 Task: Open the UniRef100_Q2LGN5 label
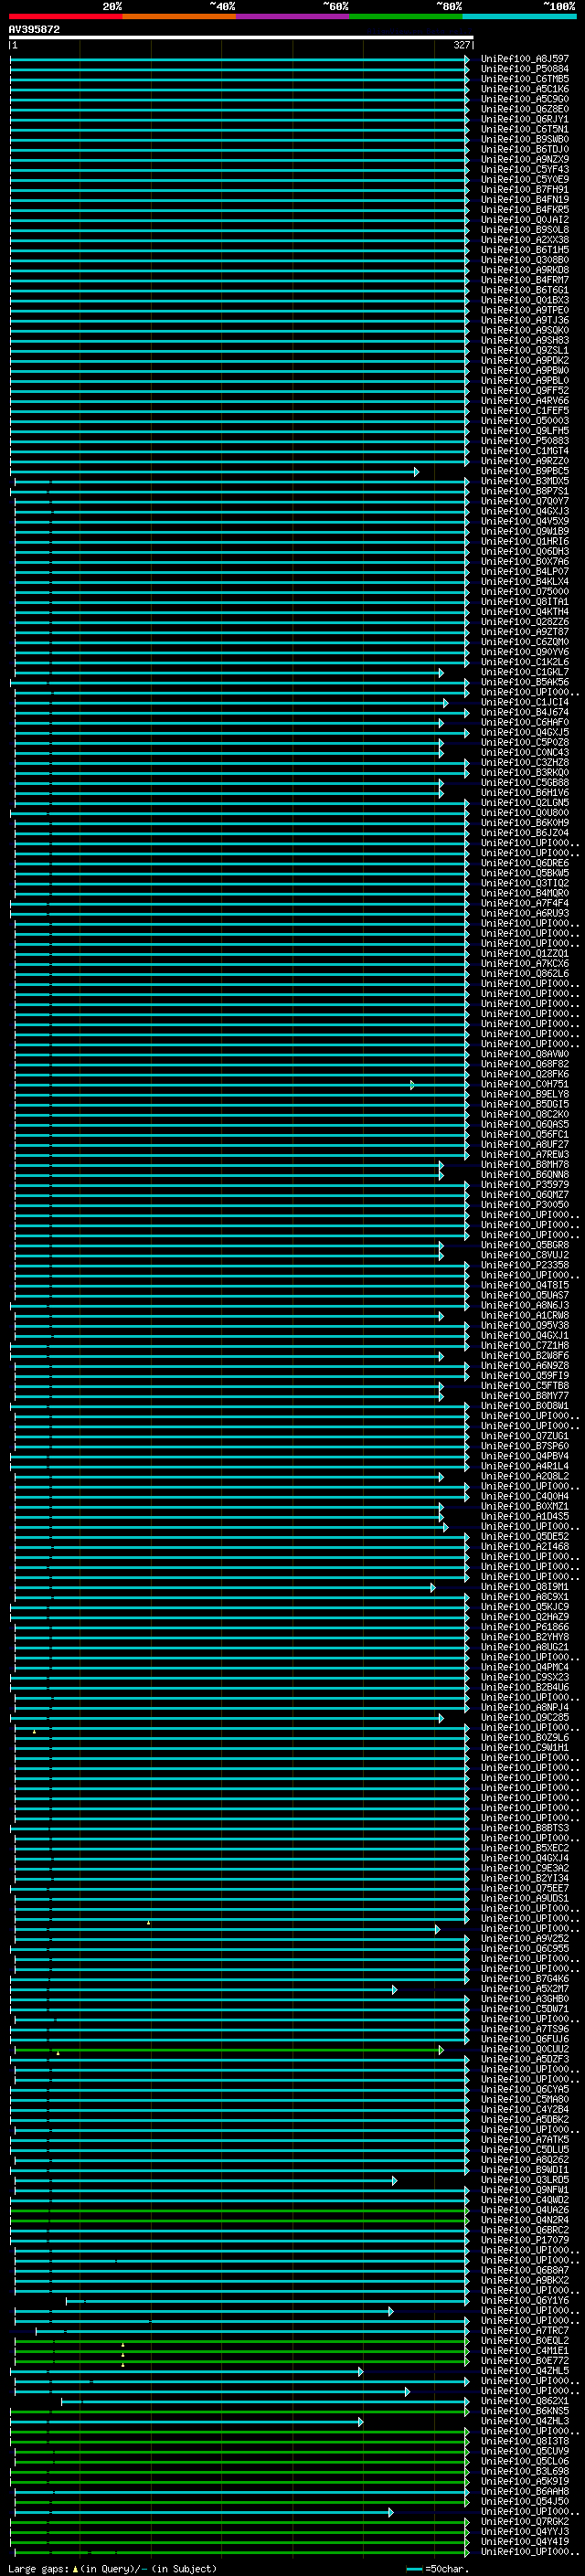click(x=525, y=803)
